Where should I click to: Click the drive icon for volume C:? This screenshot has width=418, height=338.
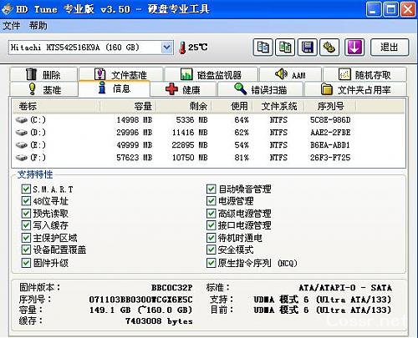(22, 120)
